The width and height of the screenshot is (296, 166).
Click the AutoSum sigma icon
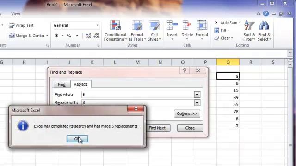point(217,23)
